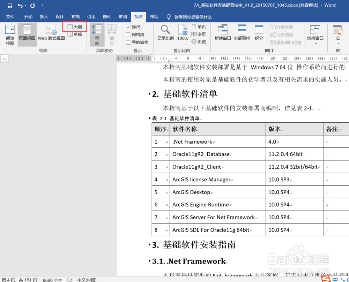Click the tab selector L button on ruler

[5, 59]
